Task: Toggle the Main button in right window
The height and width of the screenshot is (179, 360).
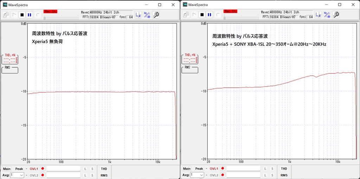Action: [x=186, y=169]
